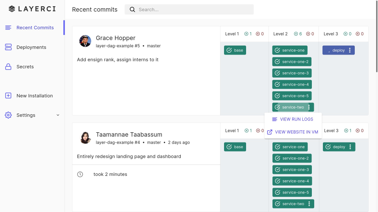The image size is (378, 212).
Task: Click the Secrets lock icon
Action: pos(8,67)
